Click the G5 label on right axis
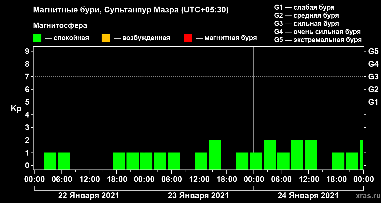Screen dimensions: 381x203 pyautogui.click(x=373, y=52)
